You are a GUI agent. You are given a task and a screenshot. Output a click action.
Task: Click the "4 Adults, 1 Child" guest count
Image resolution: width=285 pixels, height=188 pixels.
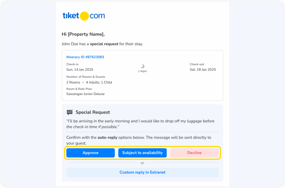click(99, 82)
